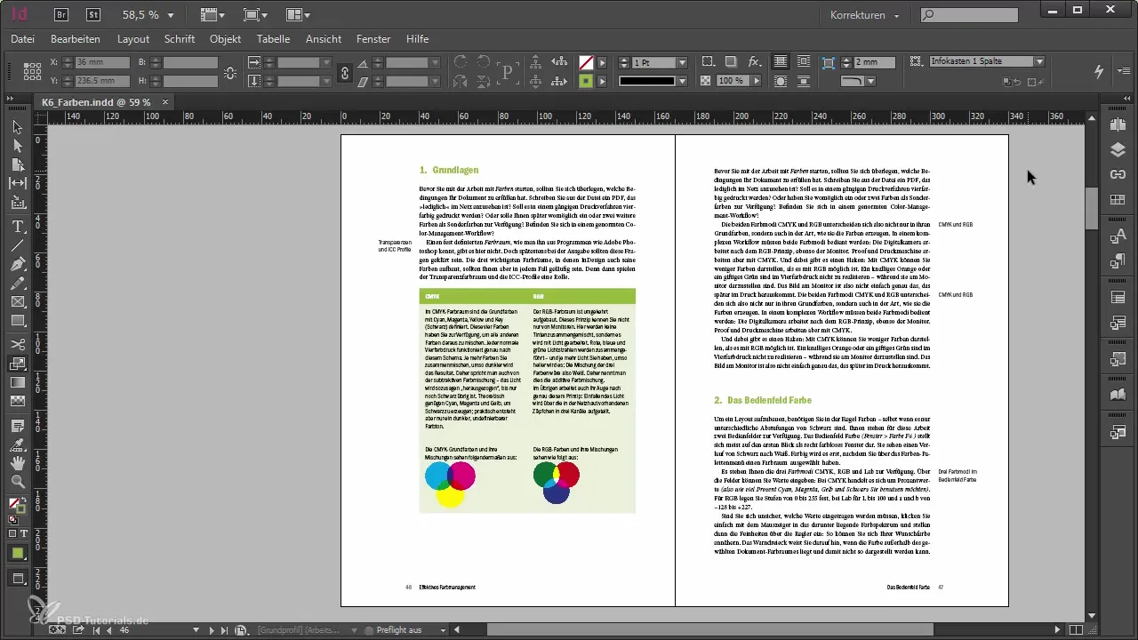Screen dimensions: 1138x640
Task: Open the Objekt menu
Action: tap(226, 39)
